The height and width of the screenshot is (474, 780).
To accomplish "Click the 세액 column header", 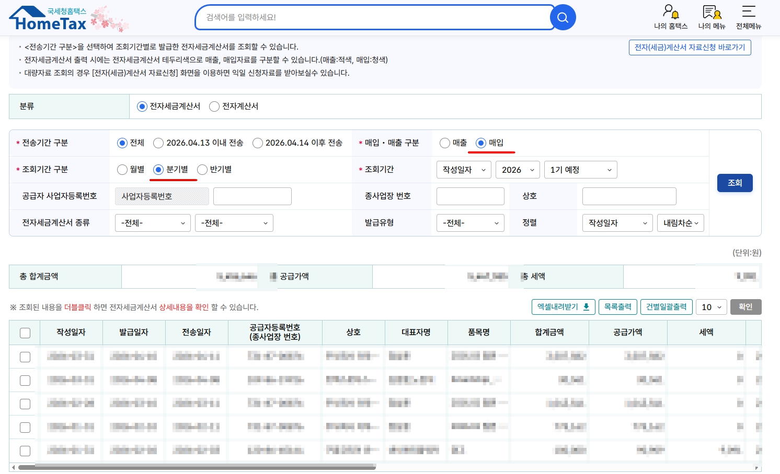I will pyautogui.click(x=706, y=333).
